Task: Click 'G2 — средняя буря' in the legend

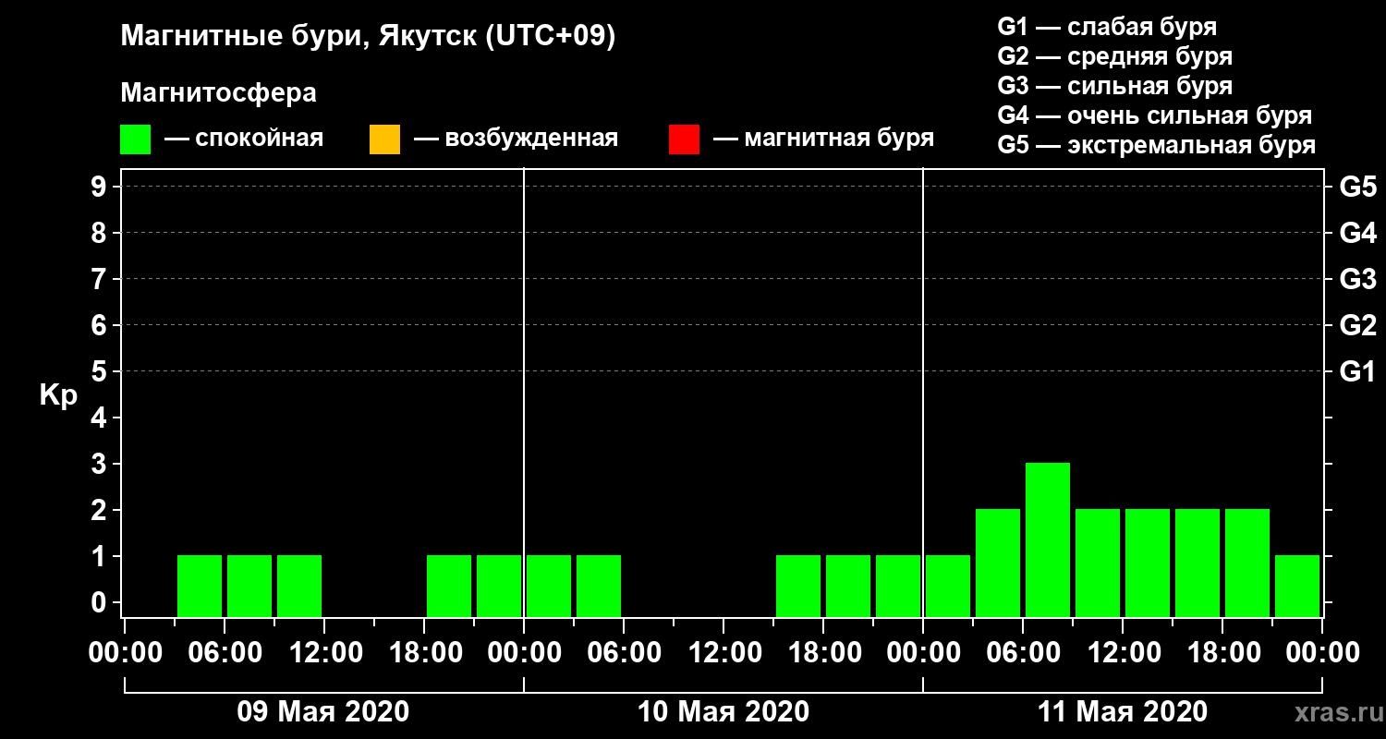Action: pos(1115,56)
